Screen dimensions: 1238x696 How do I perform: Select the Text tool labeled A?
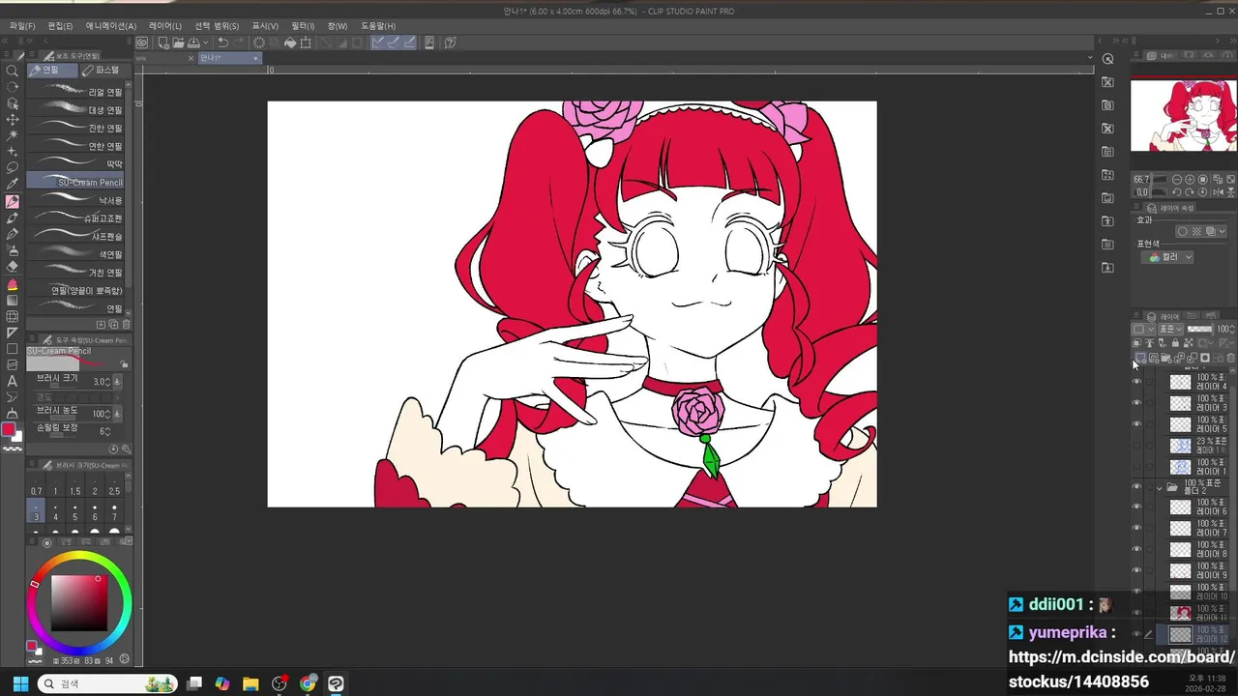[13, 381]
